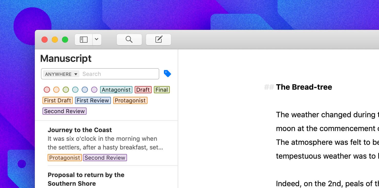Toggle the sidebar layout icon

click(x=83, y=39)
